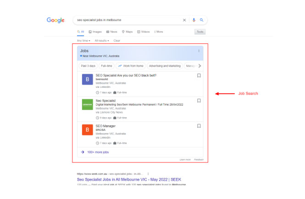Click the Google logo
Viewport: 305px width, 199px height.
[x=55, y=20]
